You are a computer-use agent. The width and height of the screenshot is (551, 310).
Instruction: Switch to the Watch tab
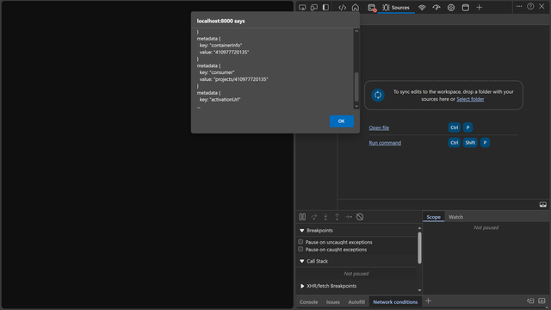click(455, 217)
